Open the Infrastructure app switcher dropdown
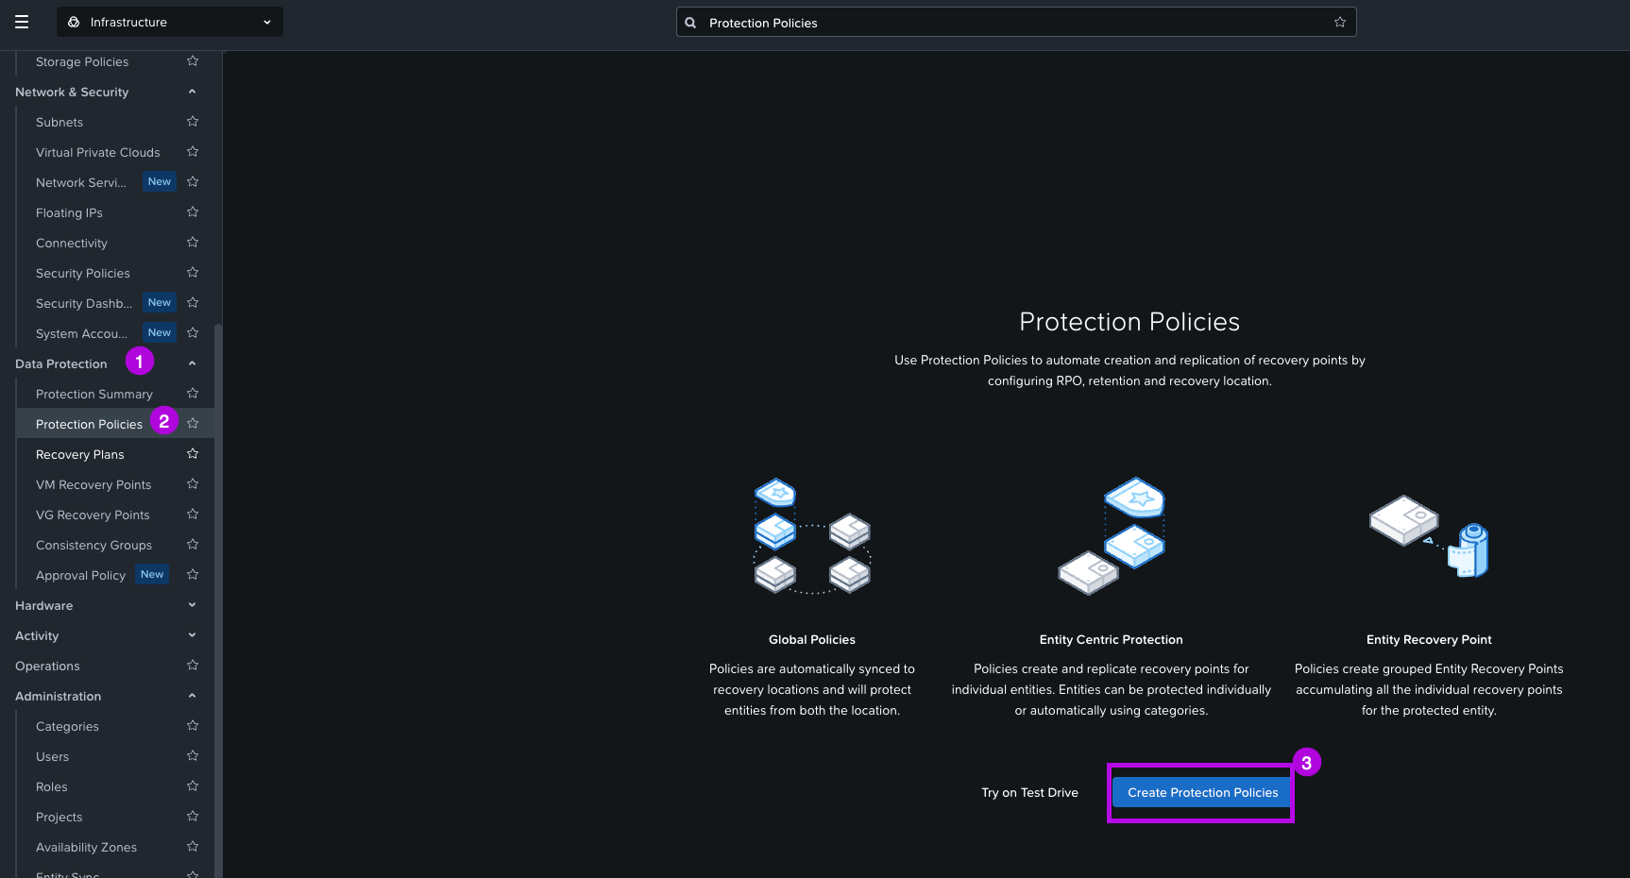Image resolution: width=1630 pixels, height=878 pixels. (170, 22)
